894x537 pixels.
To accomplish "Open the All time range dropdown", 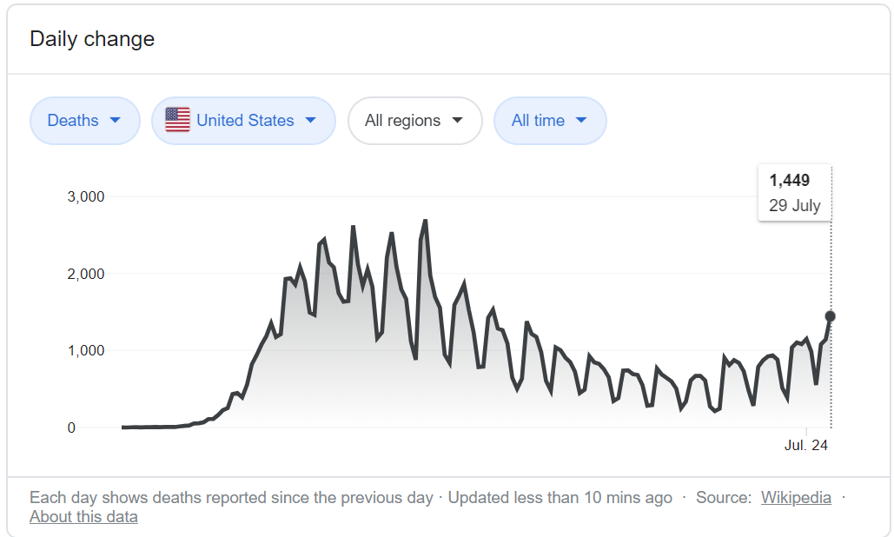I will pos(550,120).
